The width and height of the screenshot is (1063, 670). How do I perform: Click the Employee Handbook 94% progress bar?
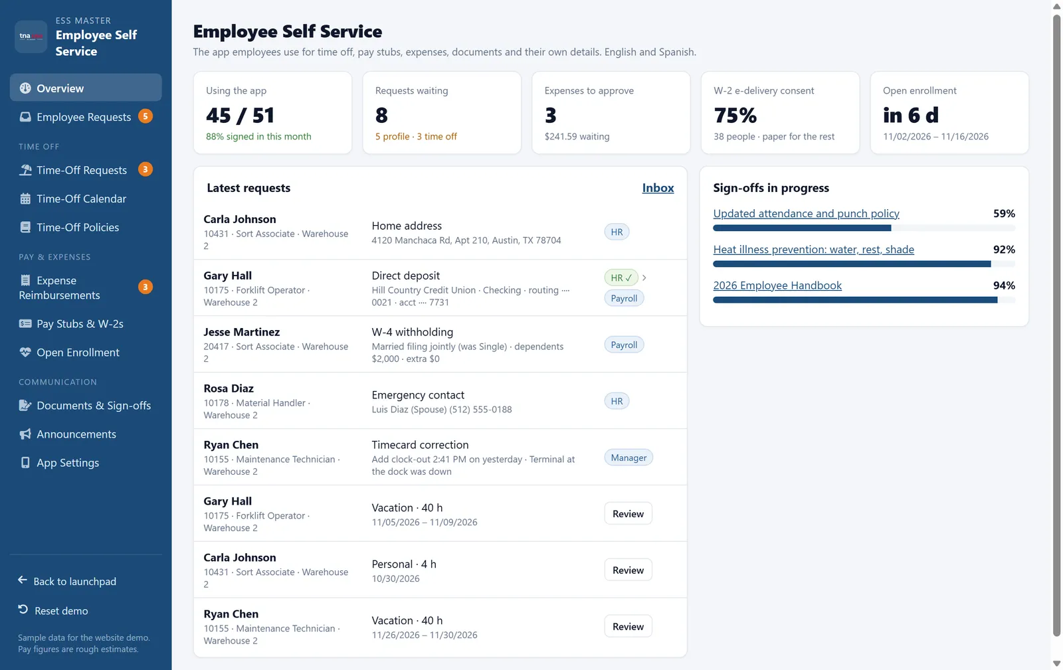864,299
